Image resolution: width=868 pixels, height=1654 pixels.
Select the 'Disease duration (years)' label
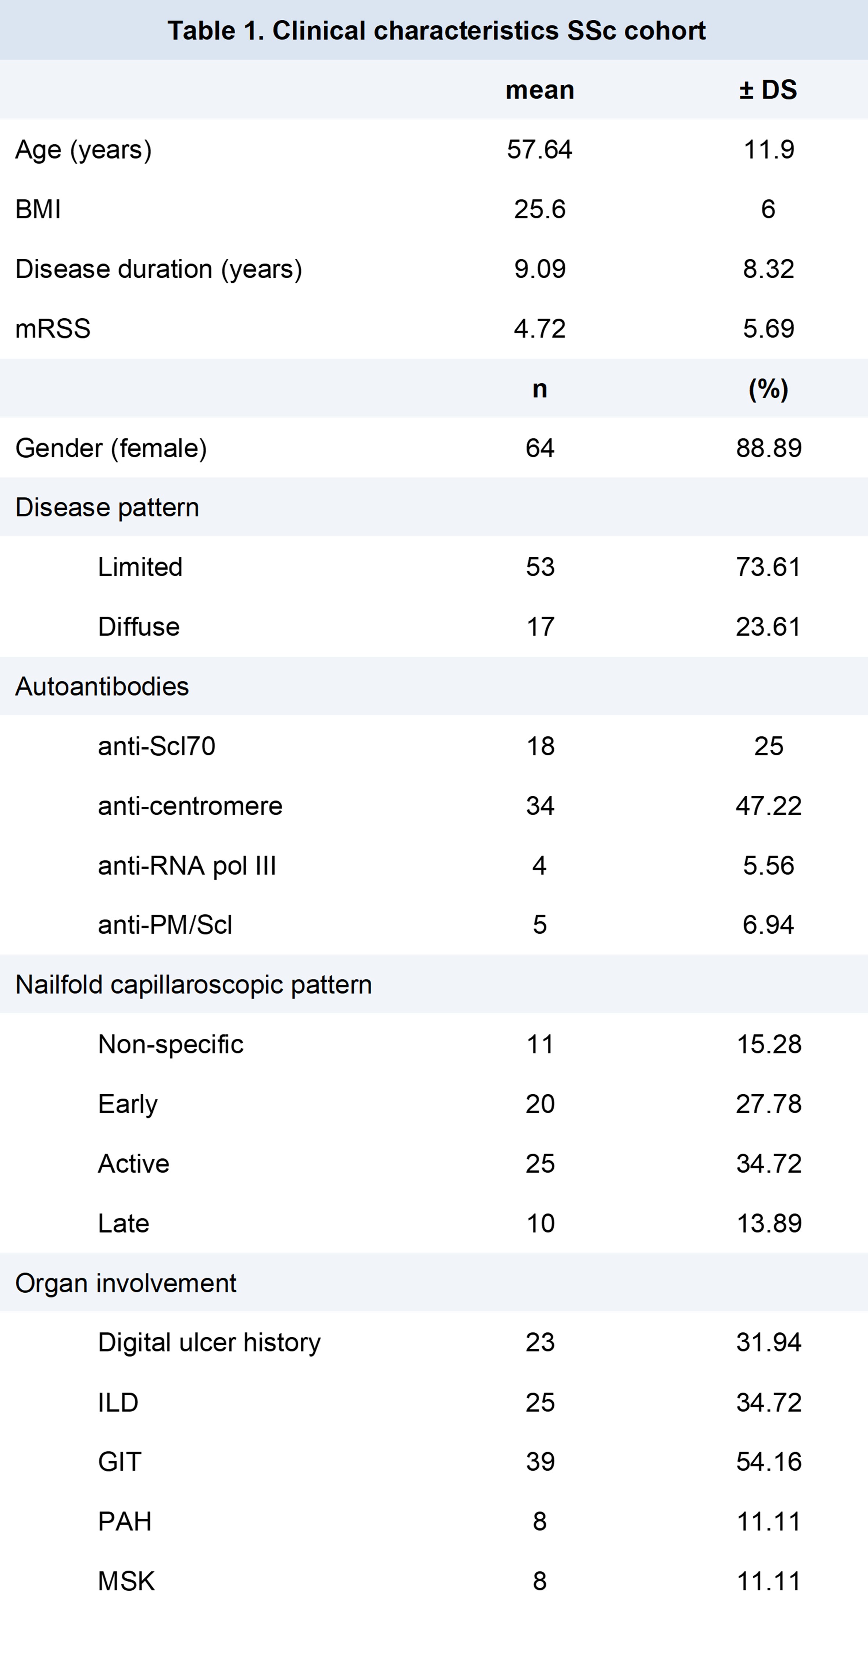[158, 269]
